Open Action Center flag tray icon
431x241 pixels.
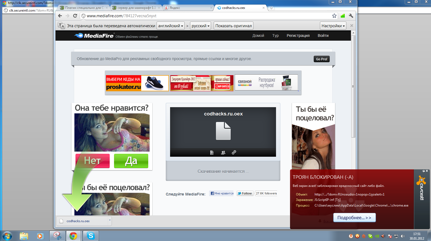click(390, 236)
